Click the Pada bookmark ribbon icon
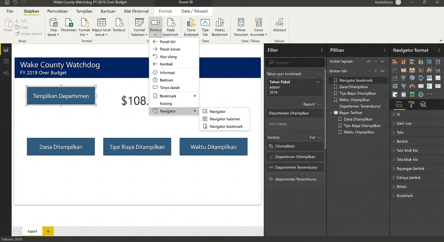 (x=171, y=23)
